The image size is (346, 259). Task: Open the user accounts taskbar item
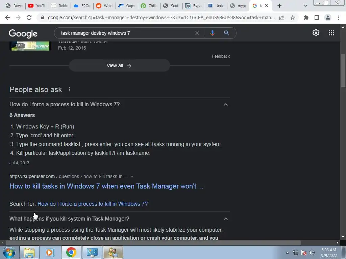tap(113, 252)
